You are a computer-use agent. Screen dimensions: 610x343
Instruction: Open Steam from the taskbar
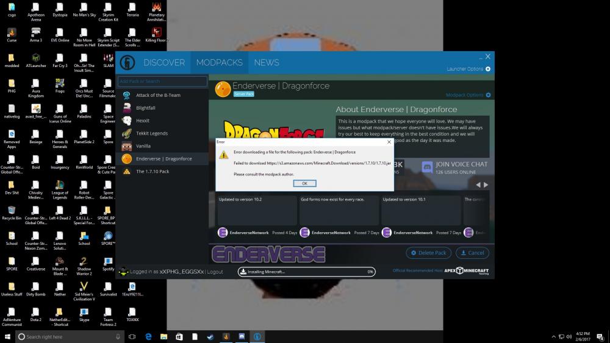pyautogui.click(x=210, y=337)
